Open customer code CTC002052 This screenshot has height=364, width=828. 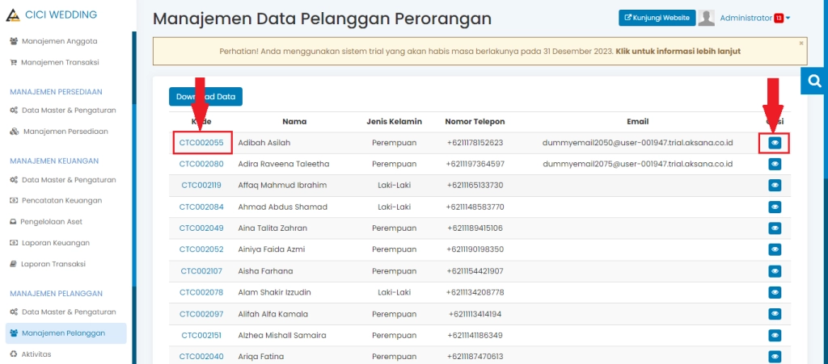[201, 249]
